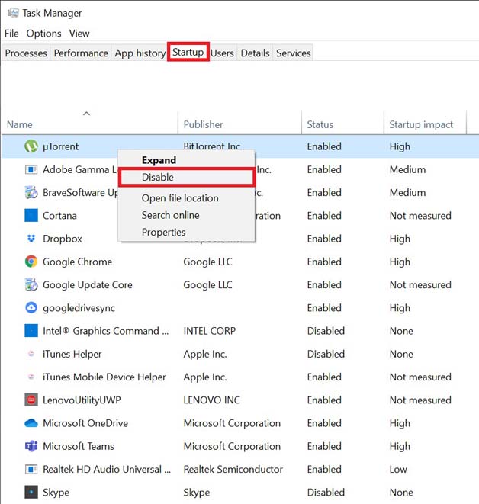Open the Options menu
479x504 pixels.
click(x=43, y=34)
